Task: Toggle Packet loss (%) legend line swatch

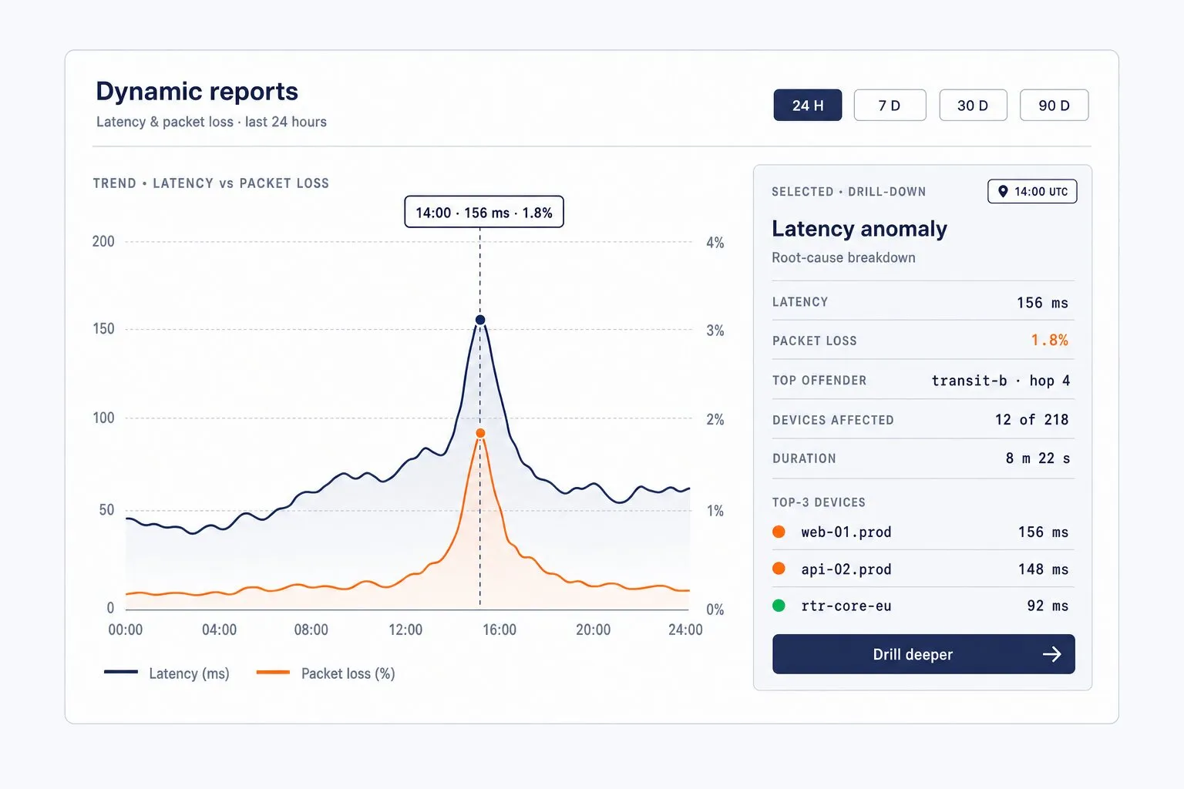Action: [273, 673]
